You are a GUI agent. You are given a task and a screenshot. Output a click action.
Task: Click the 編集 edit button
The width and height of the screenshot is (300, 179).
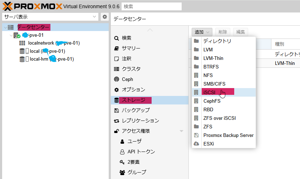tap(241, 32)
